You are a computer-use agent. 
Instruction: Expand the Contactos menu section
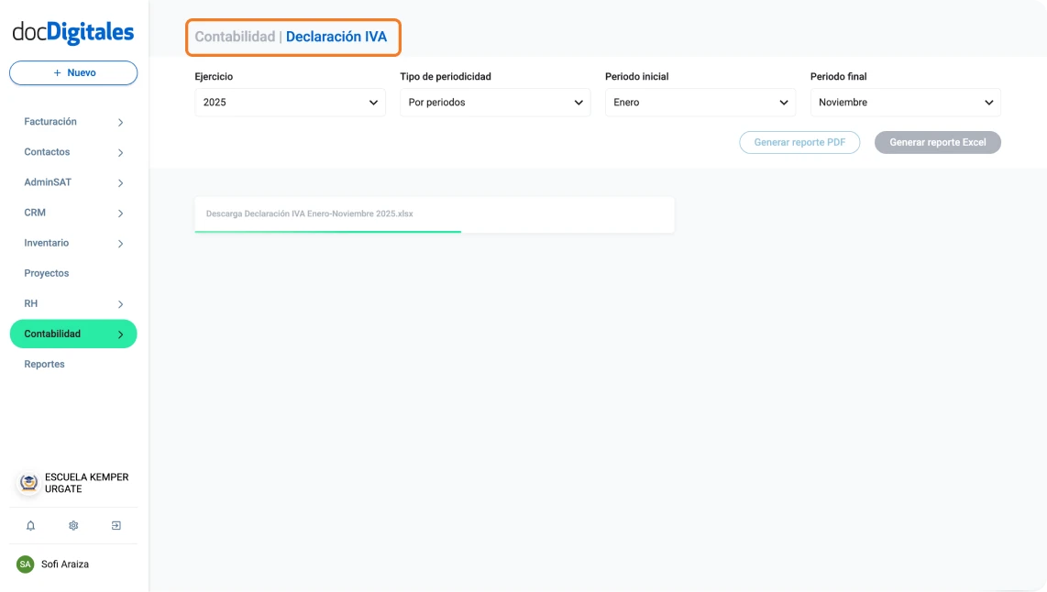point(73,151)
